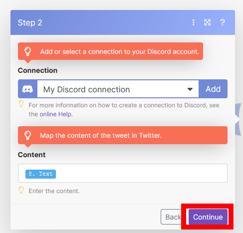Click the Connection field label

pyautogui.click(x=37, y=70)
